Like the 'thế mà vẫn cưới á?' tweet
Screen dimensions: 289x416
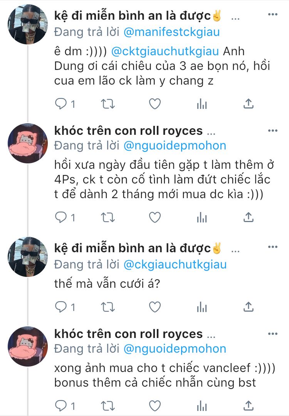coord(155,307)
